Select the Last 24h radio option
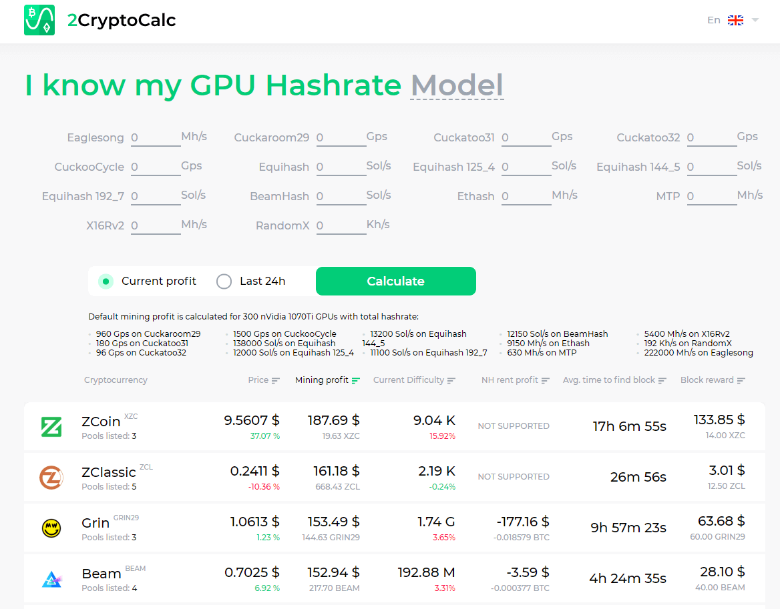This screenshot has width=780, height=609. (x=224, y=281)
